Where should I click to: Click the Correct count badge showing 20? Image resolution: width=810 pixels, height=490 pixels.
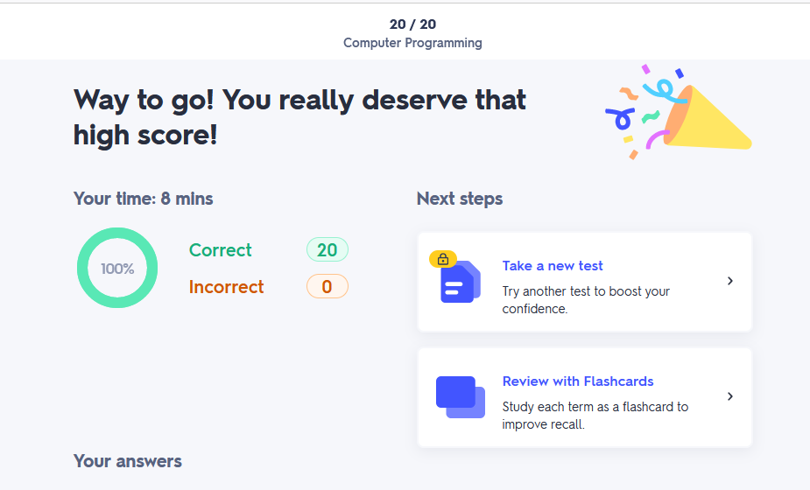[x=327, y=250]
